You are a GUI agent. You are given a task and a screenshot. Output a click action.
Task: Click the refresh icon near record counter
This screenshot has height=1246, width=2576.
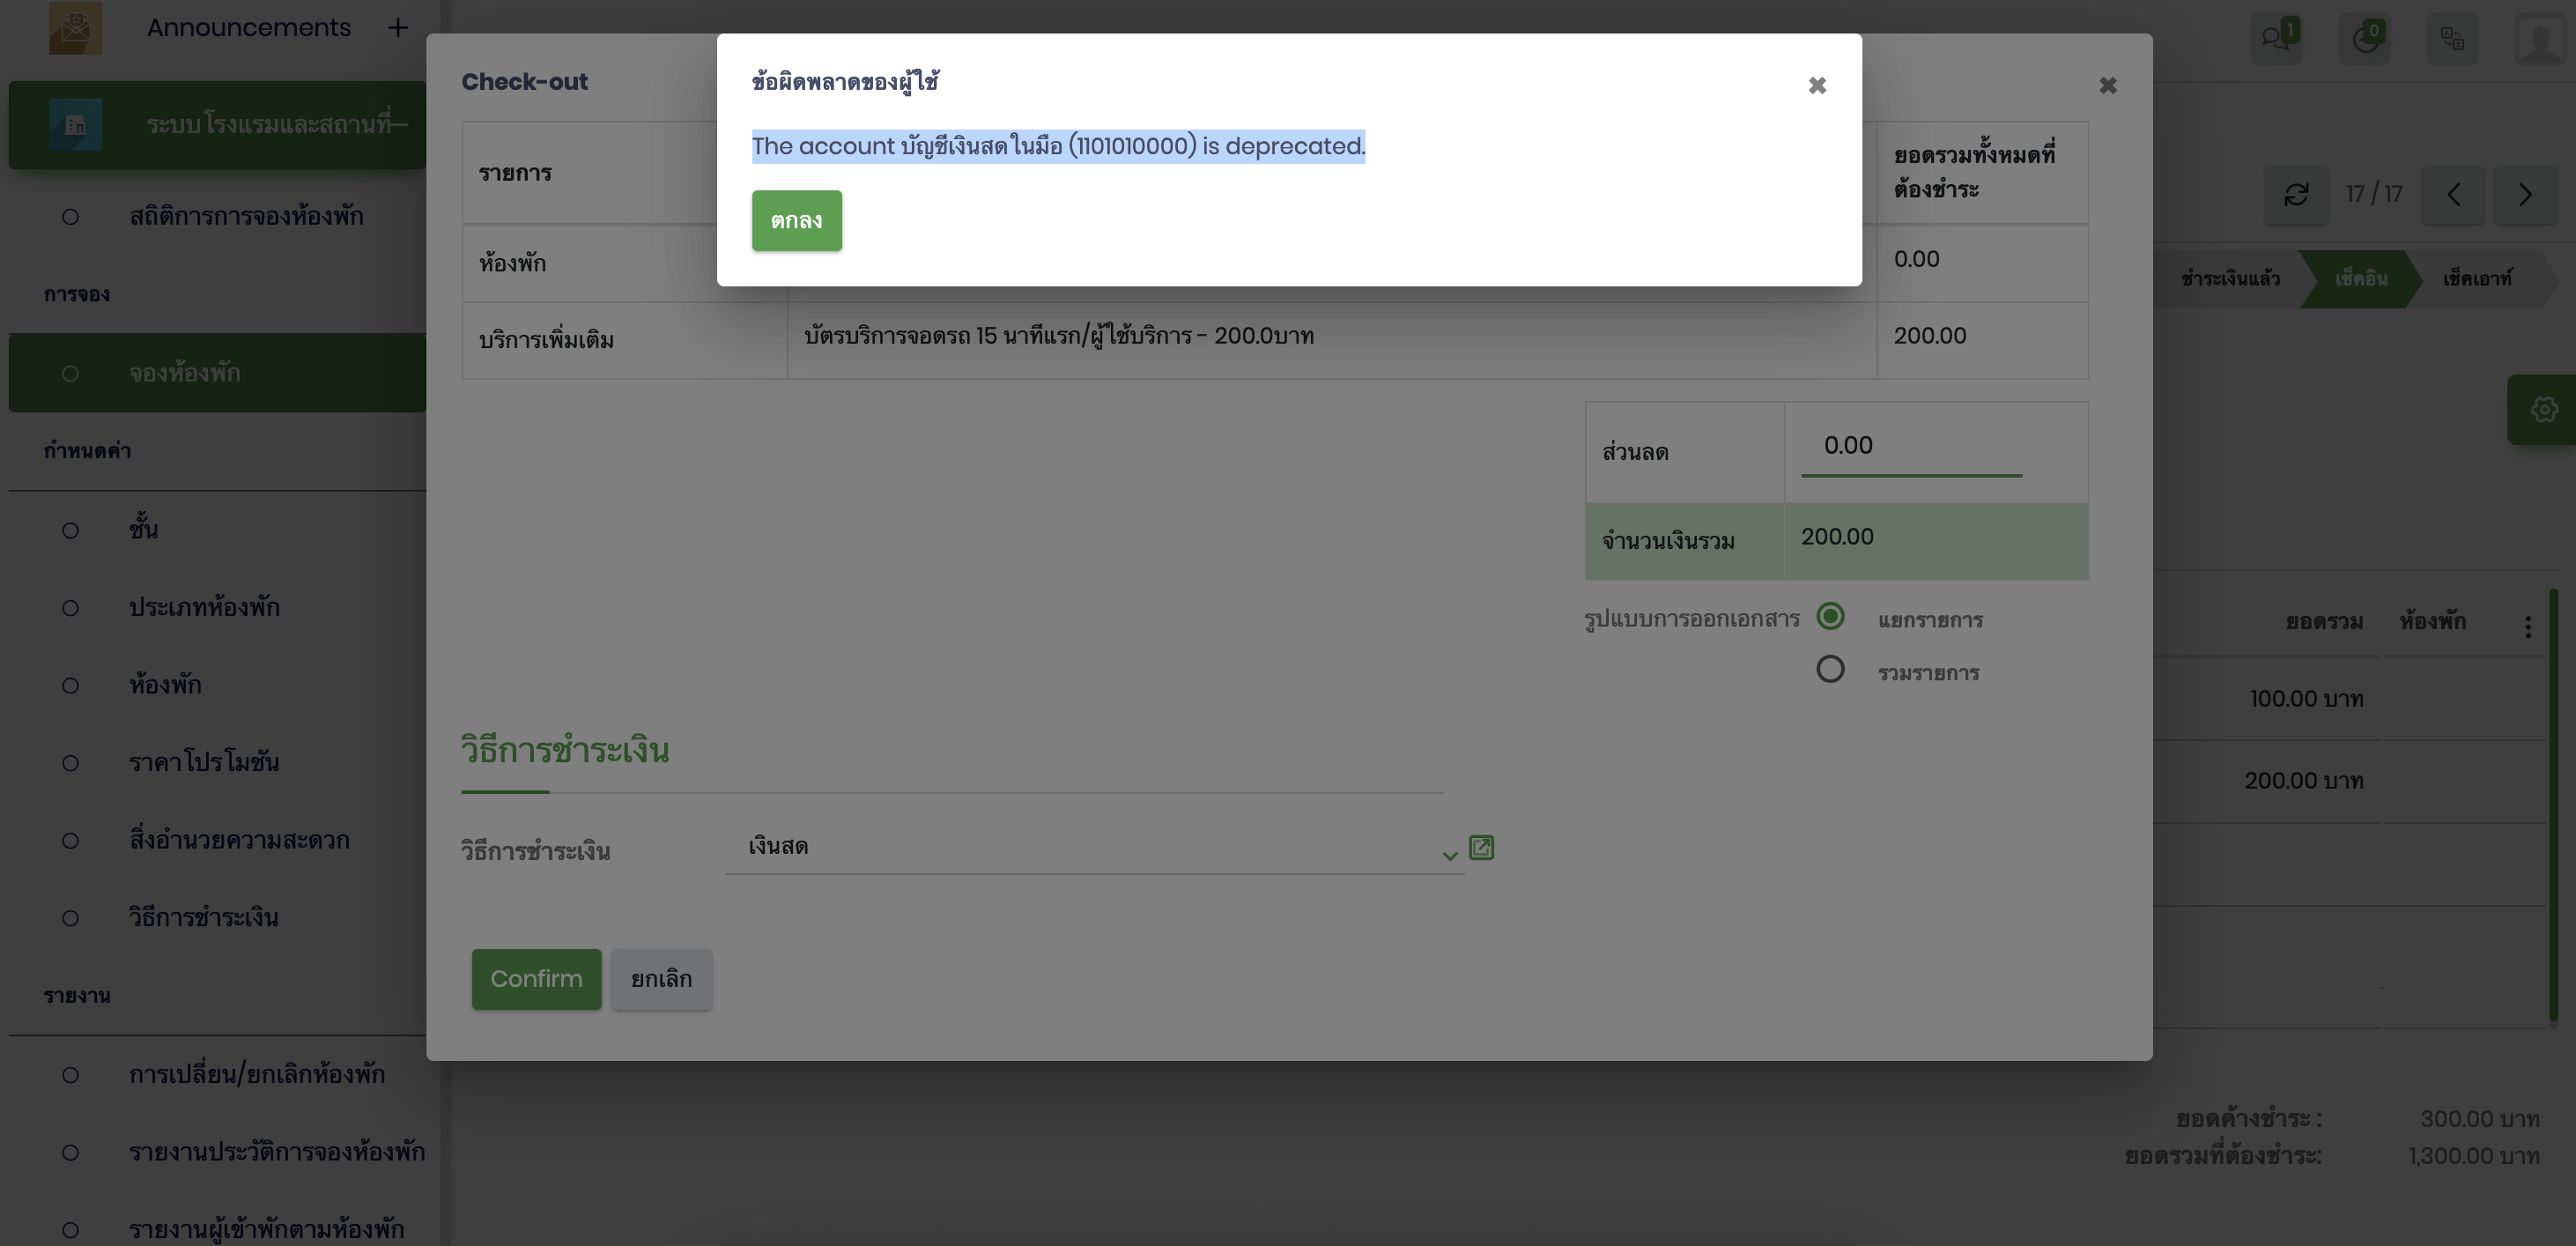[x=2296, y=194]
